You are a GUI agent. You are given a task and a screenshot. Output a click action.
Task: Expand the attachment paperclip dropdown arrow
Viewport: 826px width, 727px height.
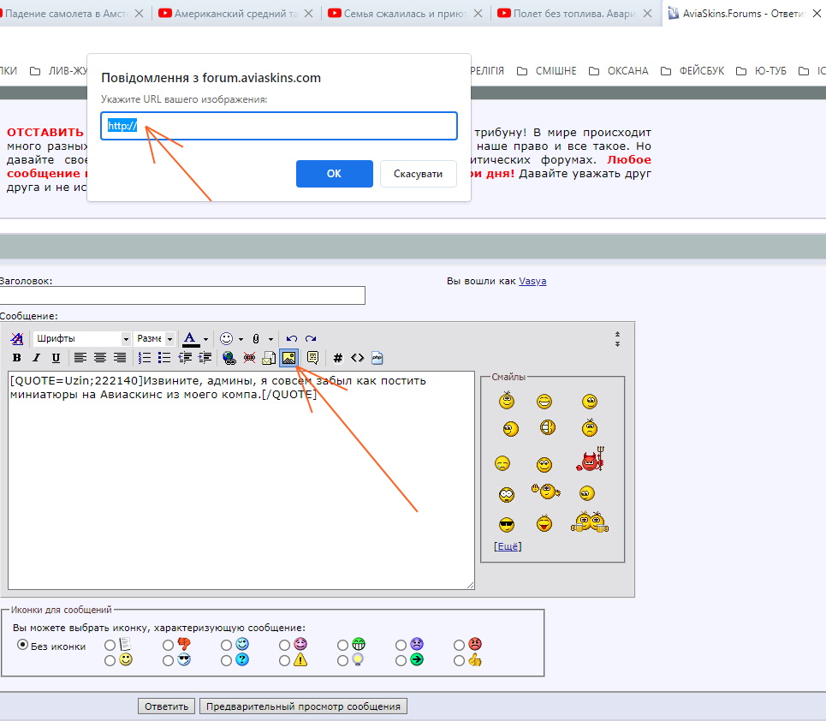(270, 339)
